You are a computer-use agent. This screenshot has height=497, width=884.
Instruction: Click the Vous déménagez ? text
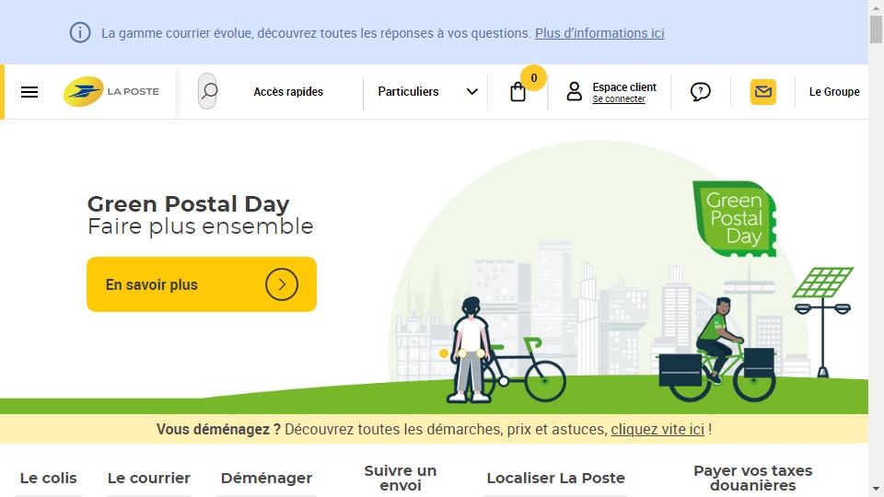pyautogui.click(x=218, y=430)
